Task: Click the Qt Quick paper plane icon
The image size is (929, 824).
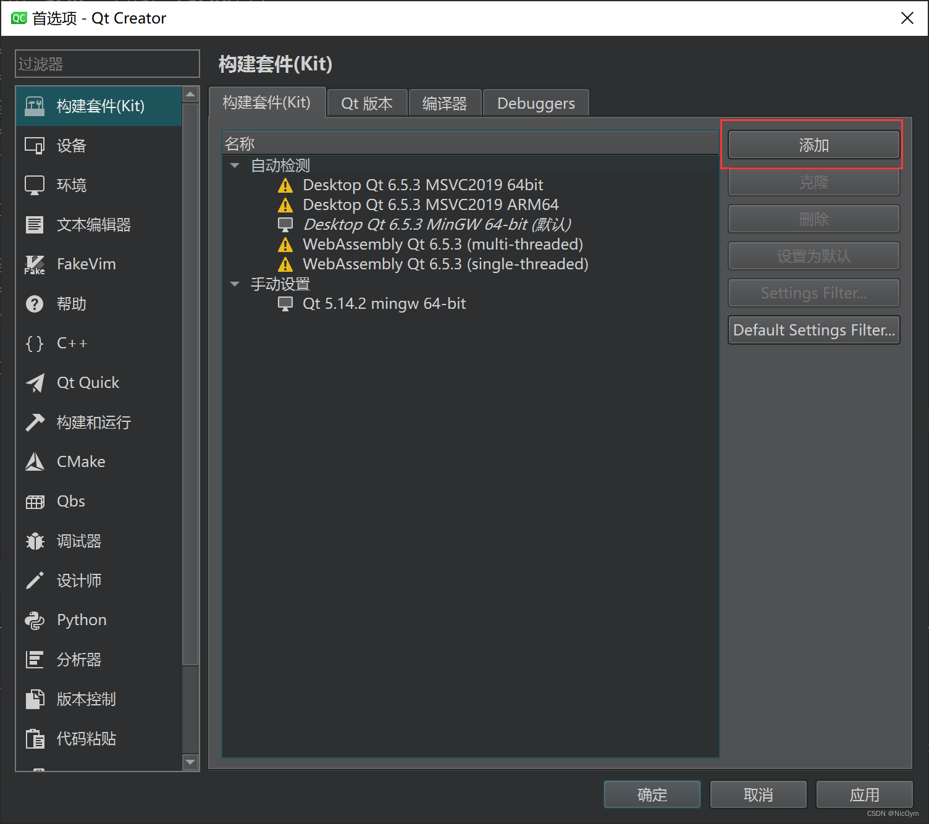Action: point(35,383)
